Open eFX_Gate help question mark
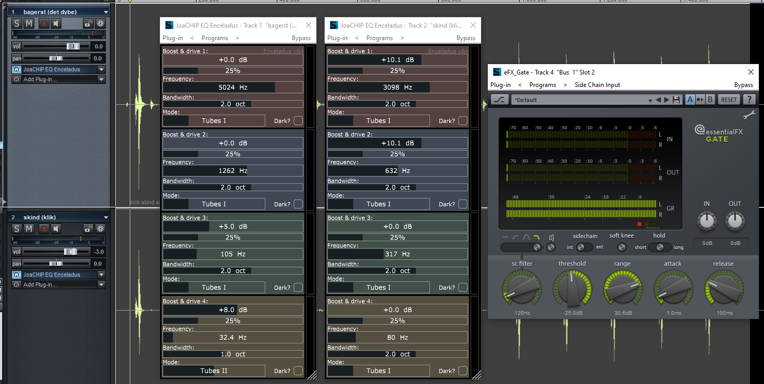This screenshot has width=764, height=384. [749, 100]
